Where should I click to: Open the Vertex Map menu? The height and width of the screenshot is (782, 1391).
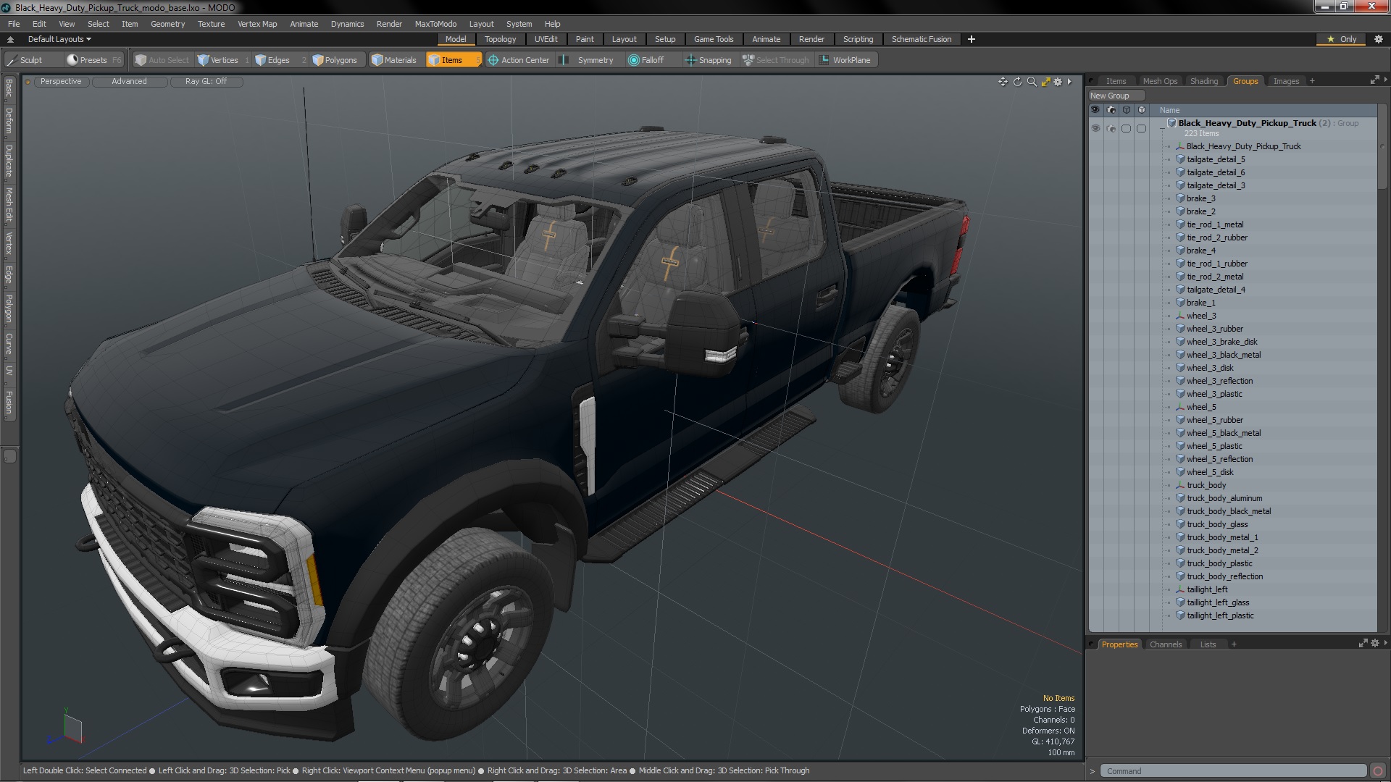[257, 24]
